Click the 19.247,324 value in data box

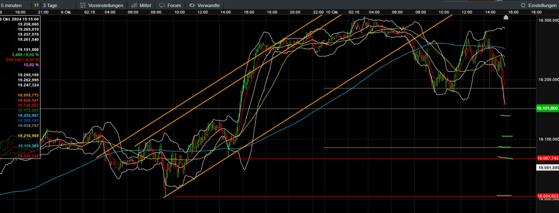point(28,85)
